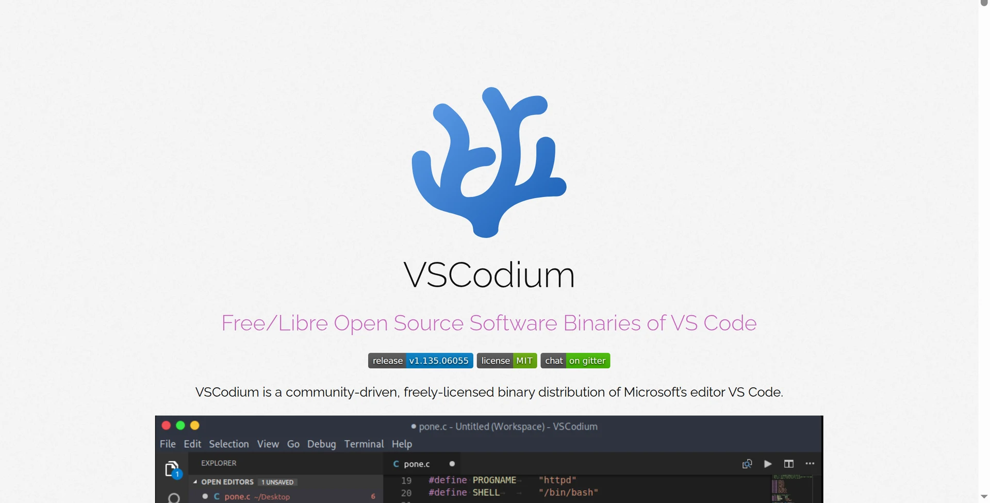
Task: Open the chat on gitter badge
Action: pos(575,361)
